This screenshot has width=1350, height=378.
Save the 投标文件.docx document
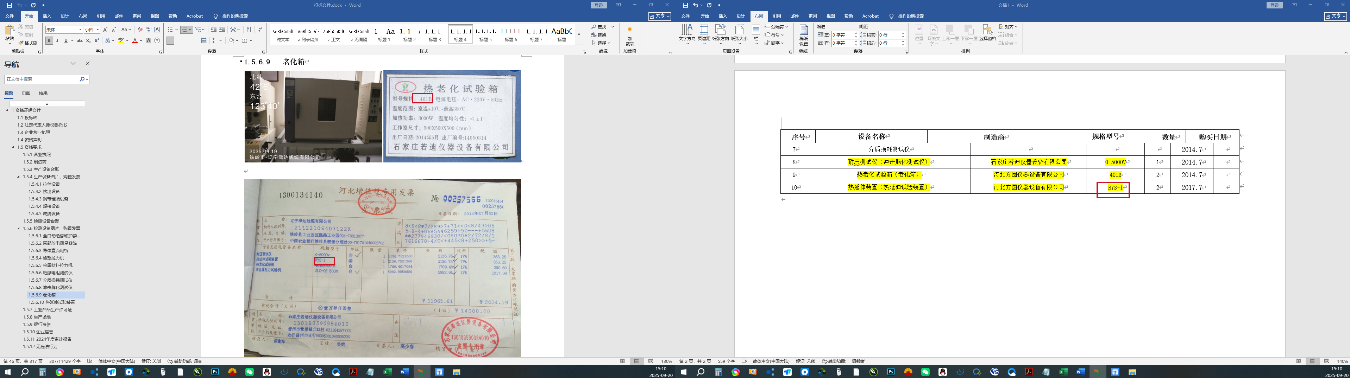pos(9,5)
